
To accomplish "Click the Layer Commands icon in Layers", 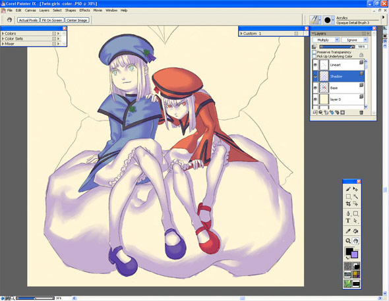I will 315,113.
